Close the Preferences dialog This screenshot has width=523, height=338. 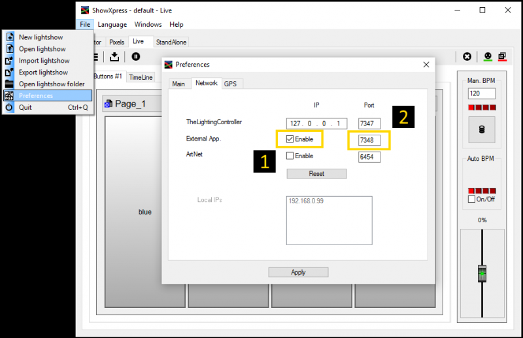(426, 65)
